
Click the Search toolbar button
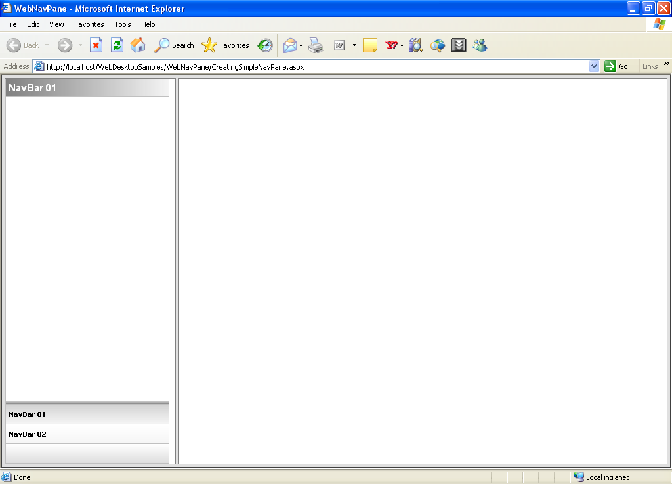(x=175, y=45)
